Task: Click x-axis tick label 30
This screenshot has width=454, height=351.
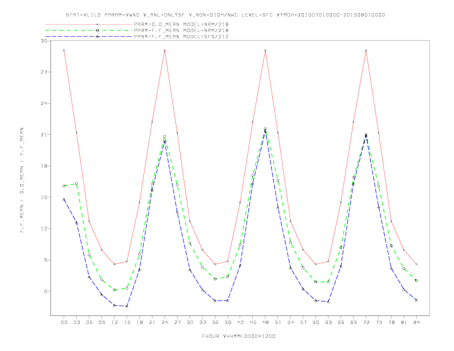Action: [190, 322]
